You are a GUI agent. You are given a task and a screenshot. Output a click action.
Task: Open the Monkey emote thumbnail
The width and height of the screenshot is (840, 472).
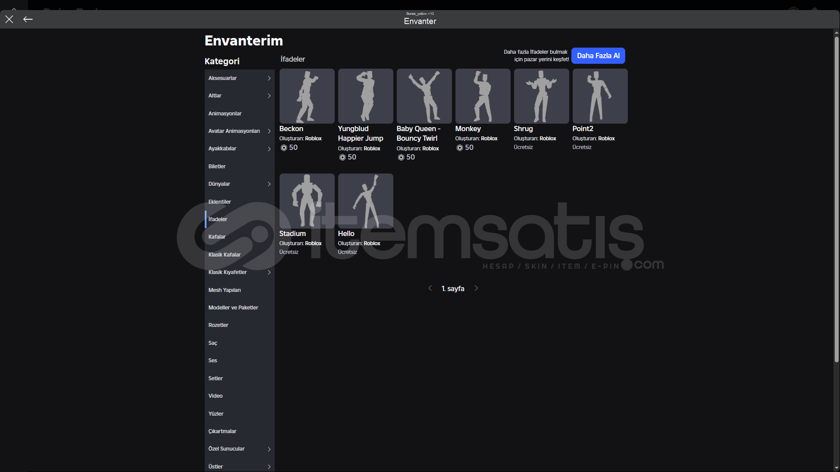pos(483,96)
